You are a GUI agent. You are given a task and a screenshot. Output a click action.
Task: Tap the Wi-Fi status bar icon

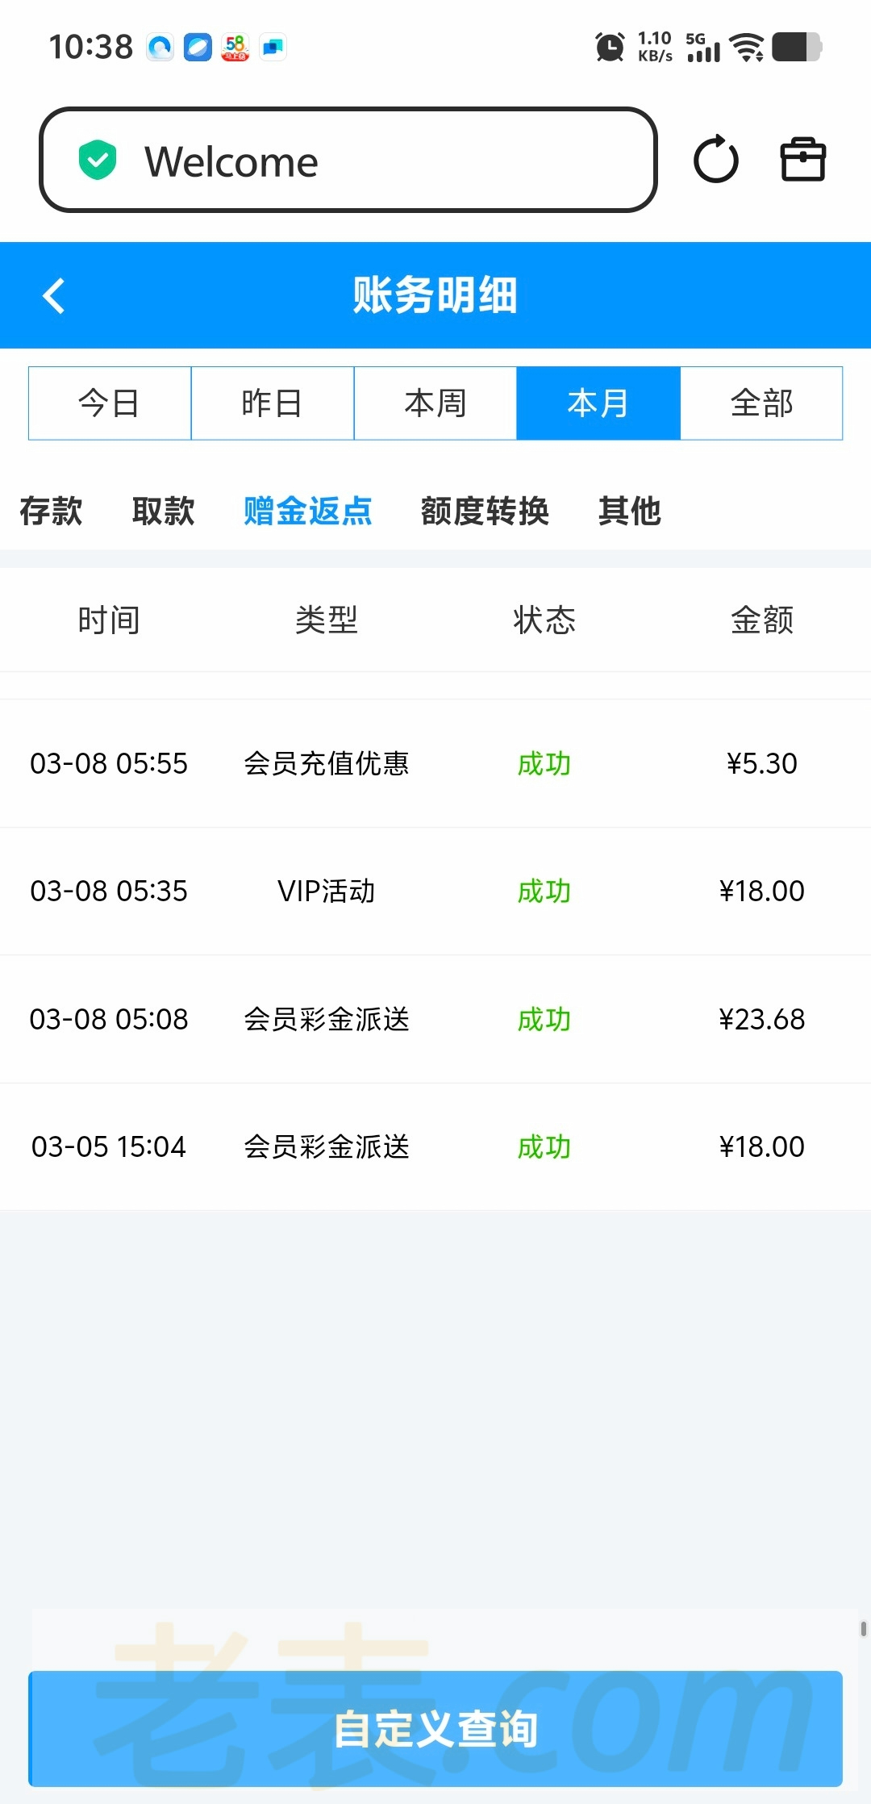click(x=747, y=47)
